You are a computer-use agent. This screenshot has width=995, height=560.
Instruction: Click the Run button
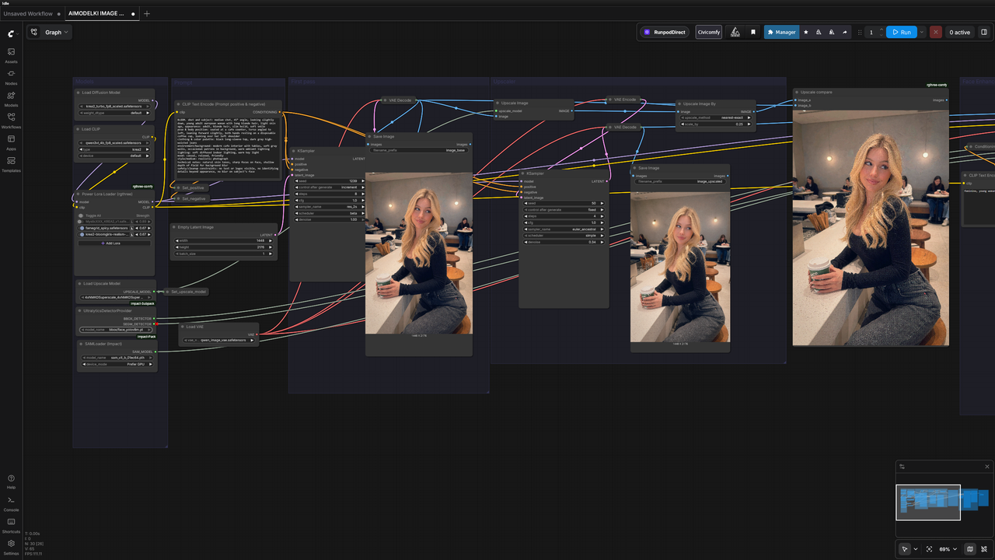point(902,32)
